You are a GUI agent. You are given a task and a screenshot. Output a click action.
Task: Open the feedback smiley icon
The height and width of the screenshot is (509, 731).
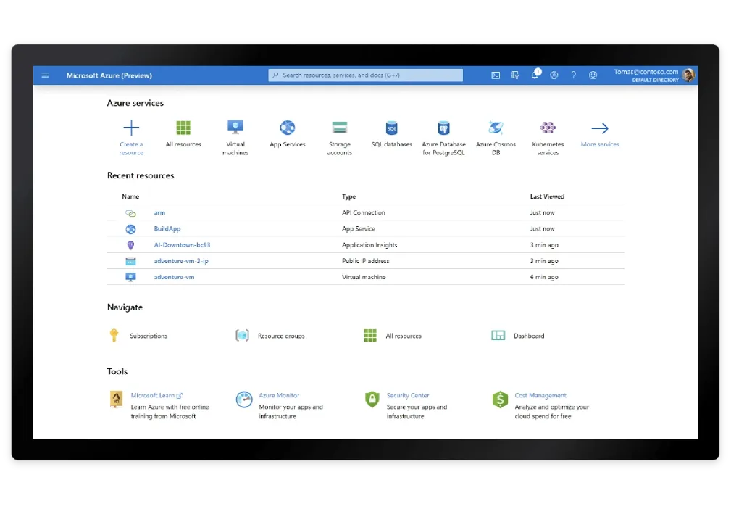[593, 75]
